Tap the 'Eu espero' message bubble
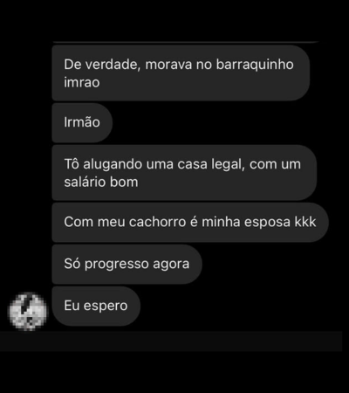Viewport: 349px width, 393px height. coord(96,306)
